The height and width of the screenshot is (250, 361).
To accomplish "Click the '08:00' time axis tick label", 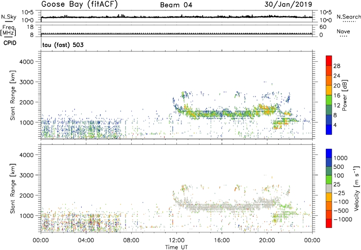I will pos(131,241).
